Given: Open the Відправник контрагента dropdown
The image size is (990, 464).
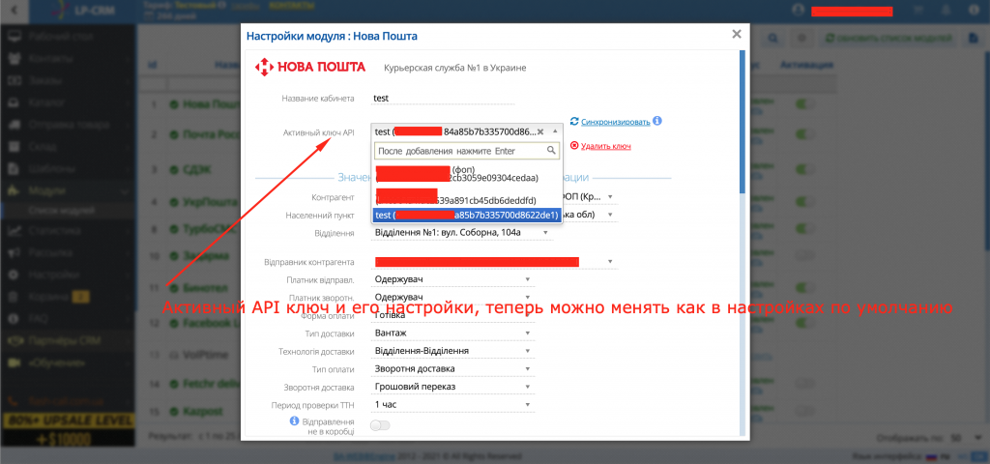Looking at the screenshot, I should pyautogui.click(x=494, y=261).
